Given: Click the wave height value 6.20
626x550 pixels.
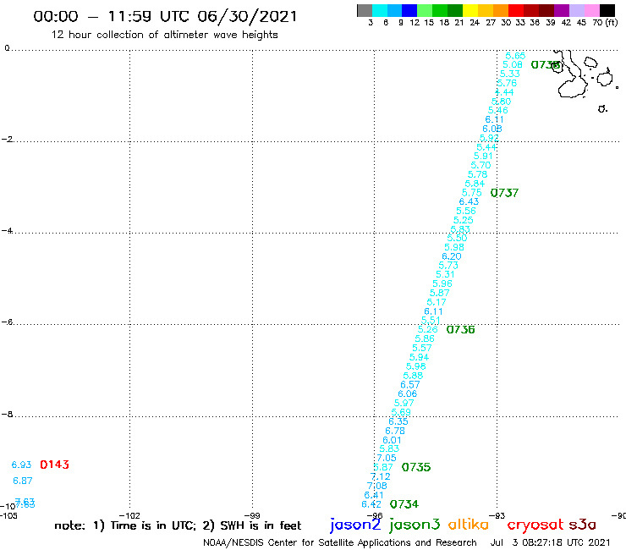Looking at the screenshot, I should tap(452, 256).
